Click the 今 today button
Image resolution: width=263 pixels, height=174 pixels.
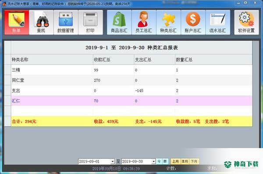(159, 162)
